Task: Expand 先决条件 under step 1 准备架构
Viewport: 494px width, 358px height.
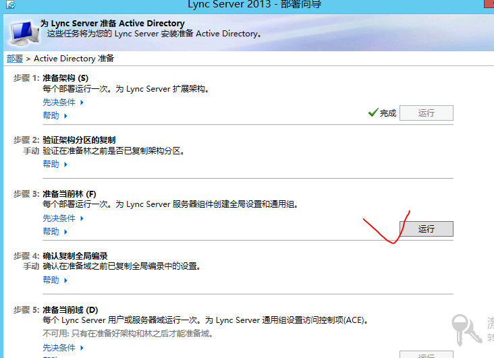Action: 63,102
